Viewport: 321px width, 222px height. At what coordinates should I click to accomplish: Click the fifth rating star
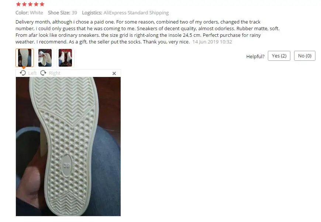pyautogui.click(x=42, y=4)
